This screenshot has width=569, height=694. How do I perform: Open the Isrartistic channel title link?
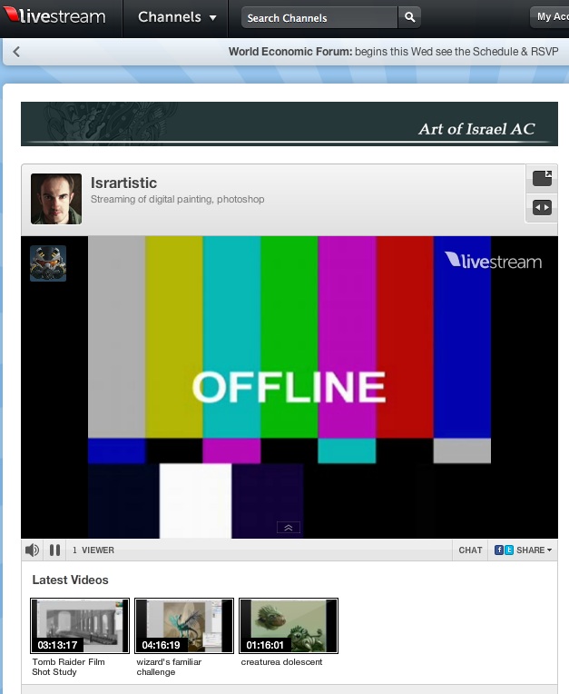[123, 183]
